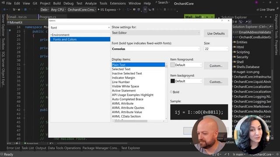Click the Entities folder icon
The width and height of the screenshot is (280, 157).
(x=234, y=42)
